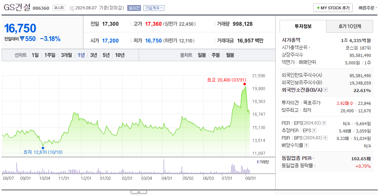Click the current price 16,750
Viewport: 379px width, 195px height.
click(20, 28)
